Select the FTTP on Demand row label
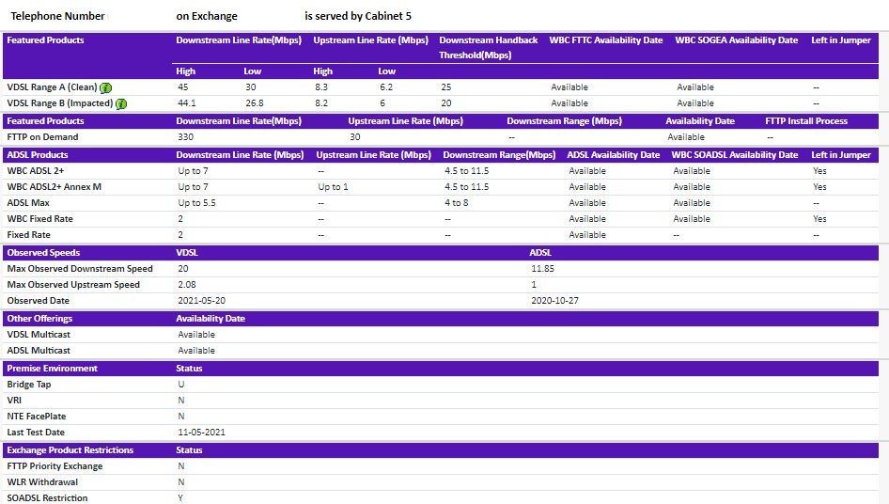 pyautogui.click(x=42, y=137)
